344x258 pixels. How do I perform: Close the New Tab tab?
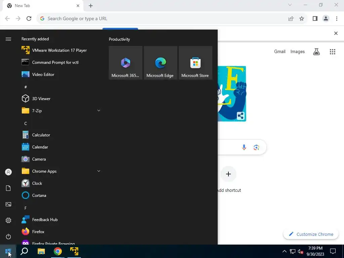[x=78, y=6]
